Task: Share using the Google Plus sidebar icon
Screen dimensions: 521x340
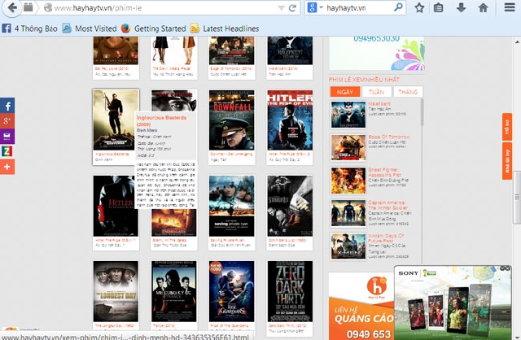Action: (x=7, y=121)
